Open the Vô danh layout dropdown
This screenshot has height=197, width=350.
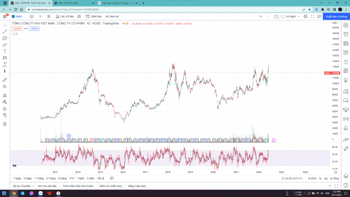pos(291,16)
